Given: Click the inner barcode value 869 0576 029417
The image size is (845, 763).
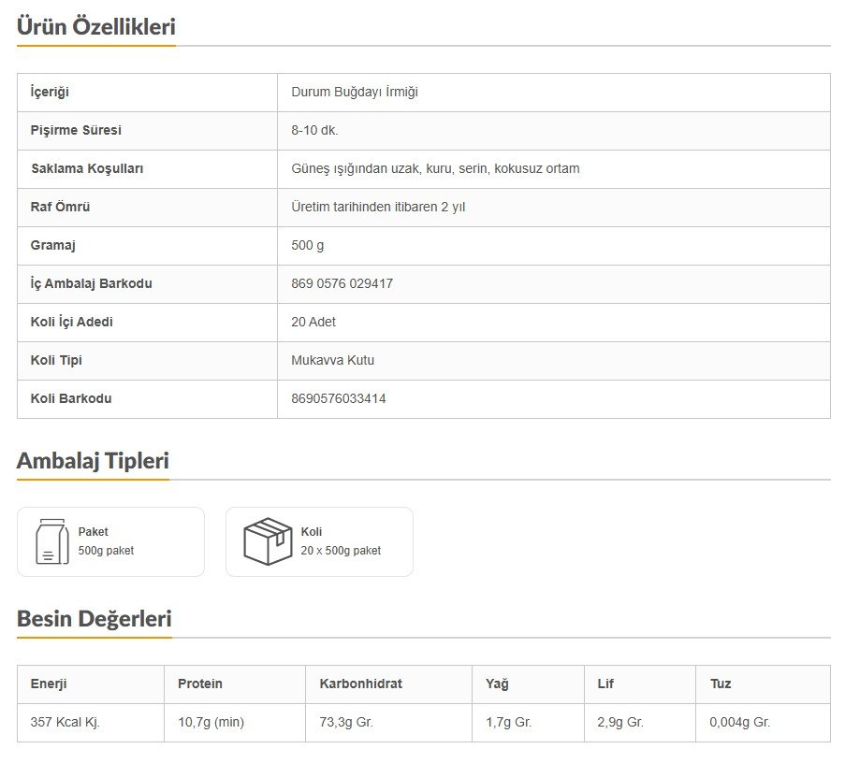Looking at the screenshot, I should [x=342, y=283].
